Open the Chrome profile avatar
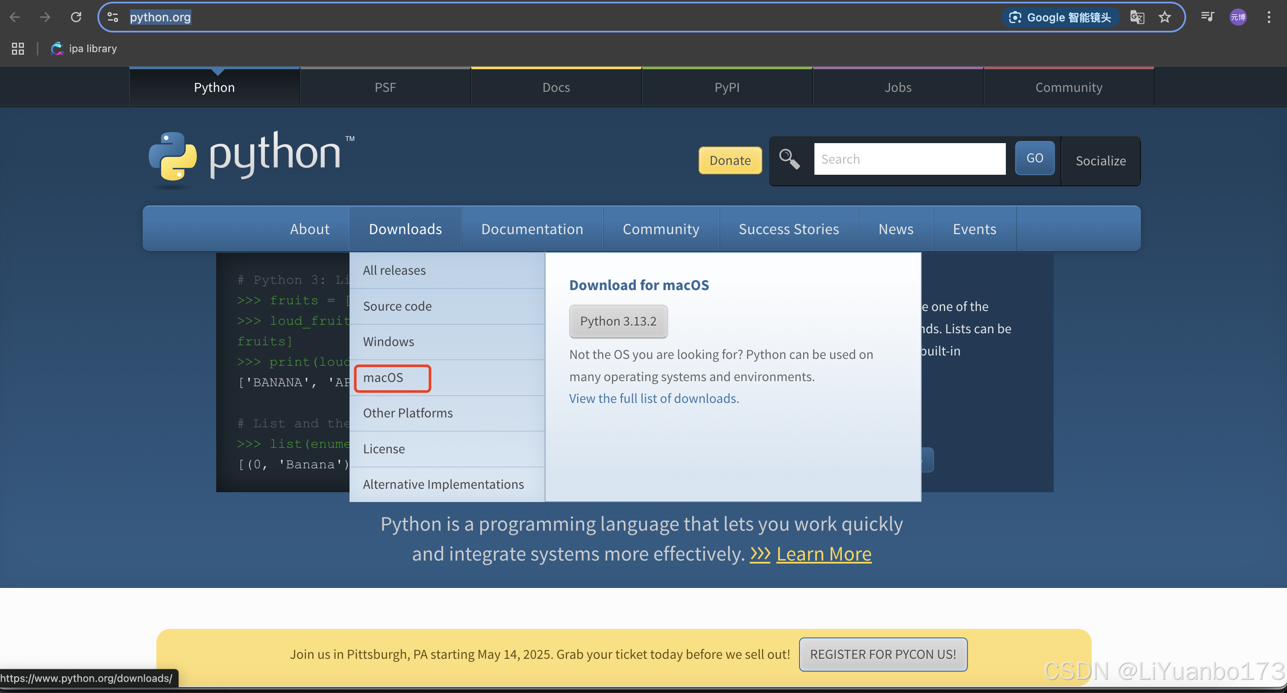The image size is (1287, 693). (1238, 18)
